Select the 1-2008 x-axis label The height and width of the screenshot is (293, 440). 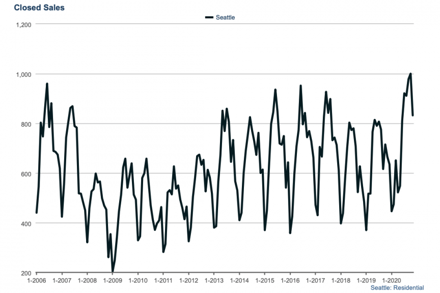87,280
